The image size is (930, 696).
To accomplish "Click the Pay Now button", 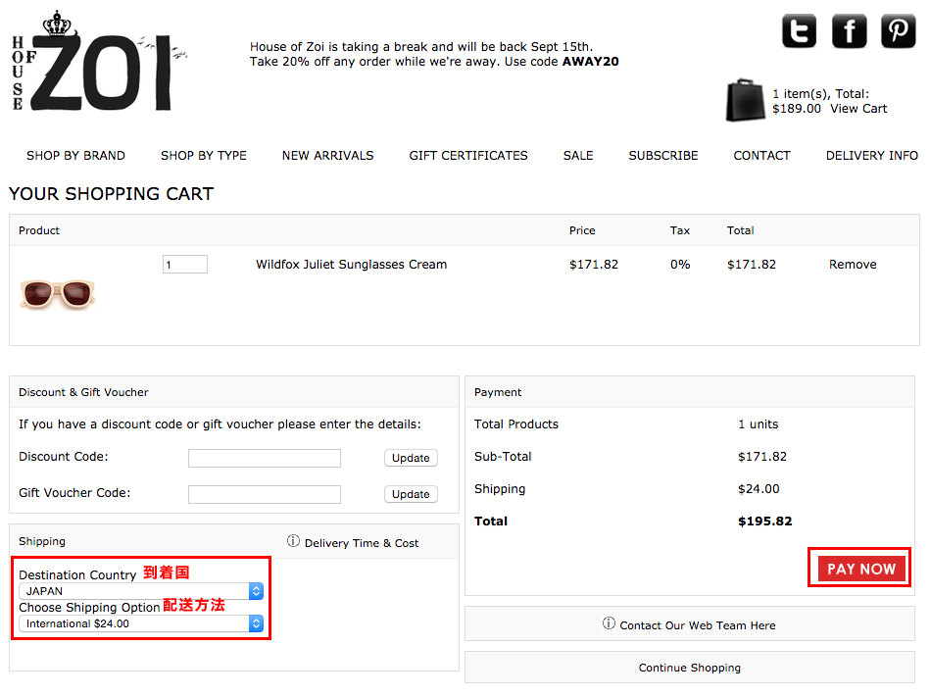I will coord(861,569).
